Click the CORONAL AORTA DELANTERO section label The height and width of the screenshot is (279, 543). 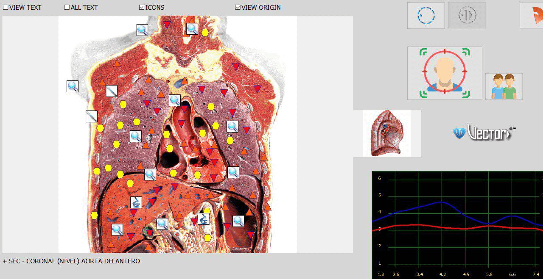71,261
